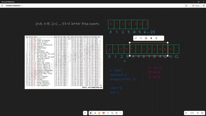Open the timer icon next to Share
This screenshot has width=206, height=116.
tap(186, 6)
